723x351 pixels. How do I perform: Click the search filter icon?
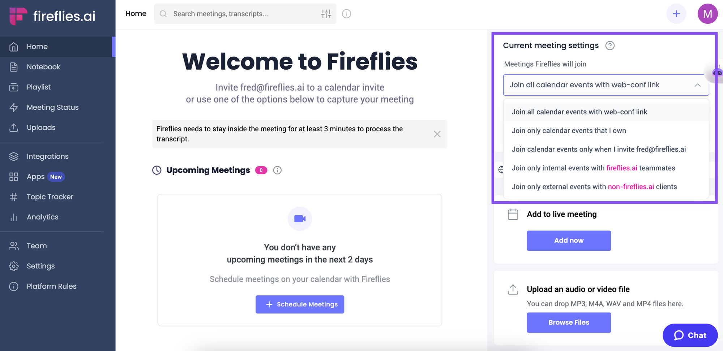(326, 14)
